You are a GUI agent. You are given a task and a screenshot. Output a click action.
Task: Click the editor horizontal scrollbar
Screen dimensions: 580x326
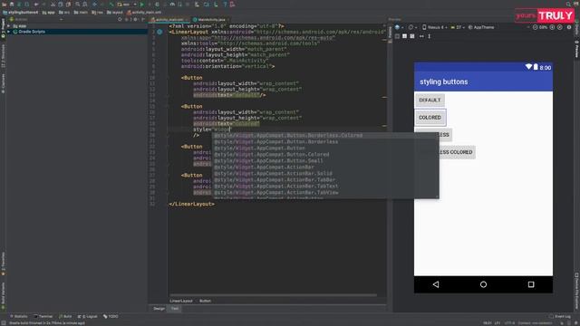click(x=273, y=295)
